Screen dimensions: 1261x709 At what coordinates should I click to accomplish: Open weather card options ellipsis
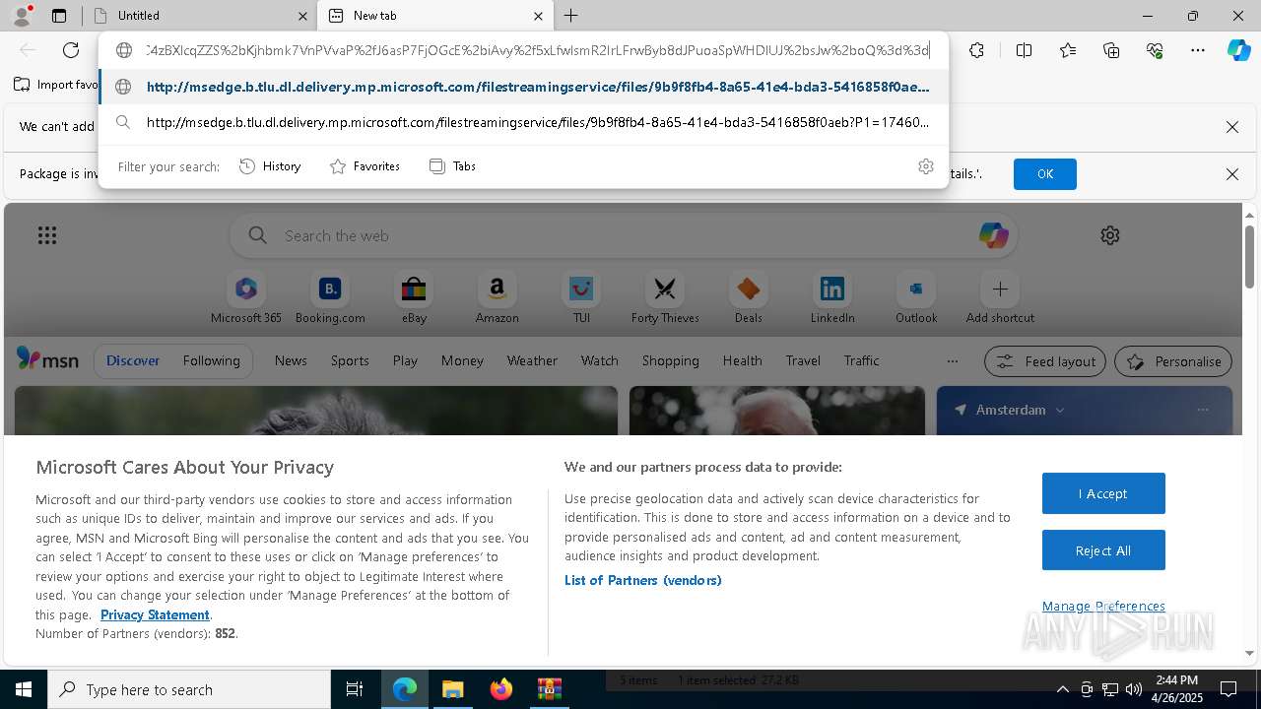click(x=1202, y=410)
